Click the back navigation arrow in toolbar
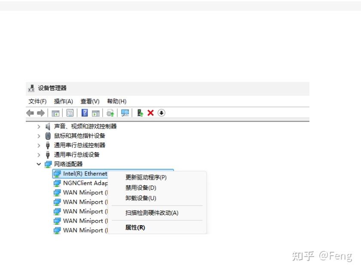Screen dimensions: 361x272 [x=31, y=113]
